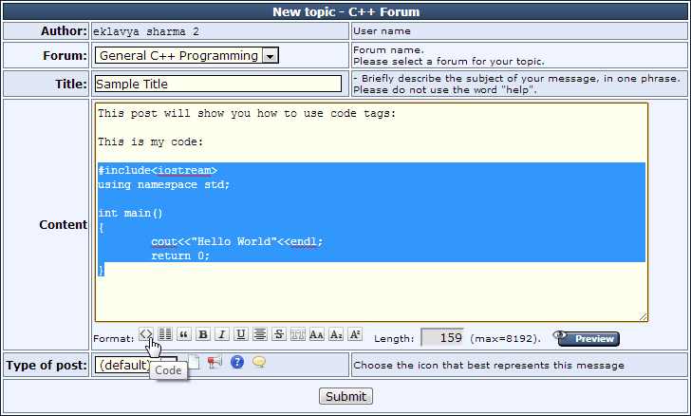Viewport: 691px width, 416px height.
Task: Underline the selected text
Action: pos(241,334)
